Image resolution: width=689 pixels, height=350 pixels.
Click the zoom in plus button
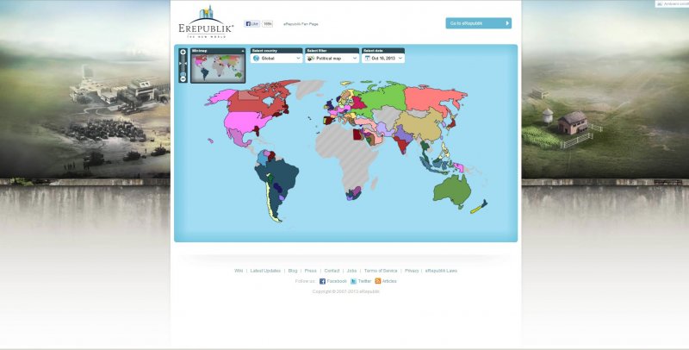(x=183, y=53)
